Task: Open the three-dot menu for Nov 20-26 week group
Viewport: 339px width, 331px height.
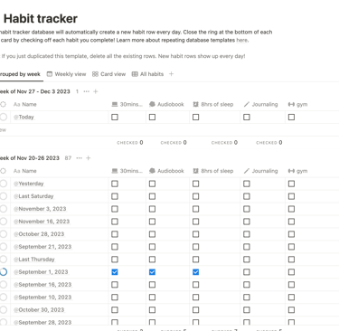Action: 80,158
